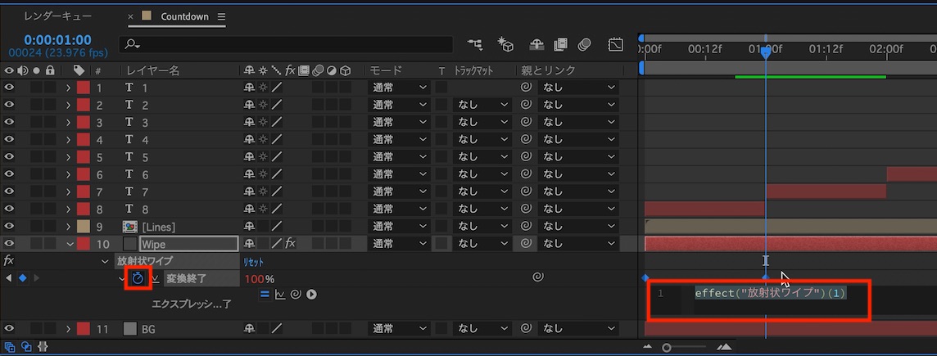
Task: Open the Graph Editor icon
Action: pos(615,44)
